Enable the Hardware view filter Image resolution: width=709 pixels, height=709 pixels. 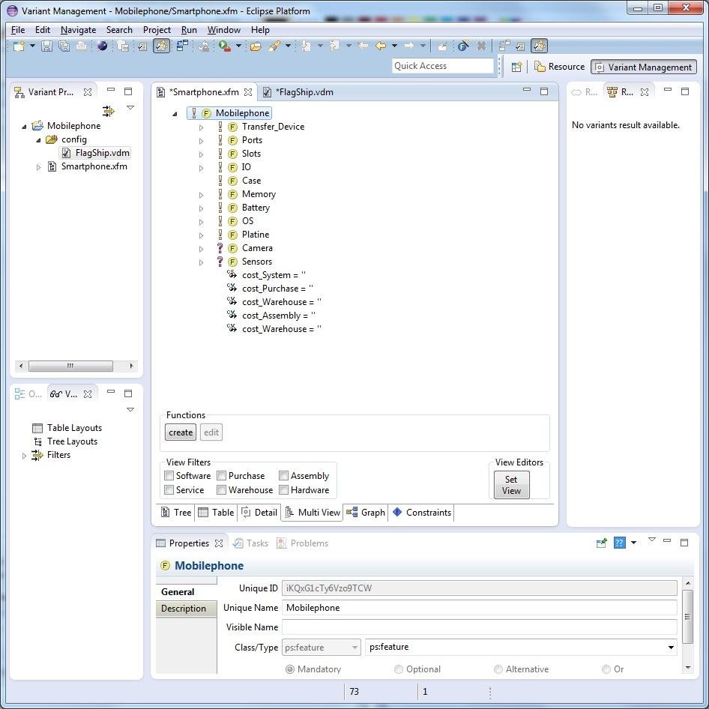pyautogui.click(x=283, y=489)
